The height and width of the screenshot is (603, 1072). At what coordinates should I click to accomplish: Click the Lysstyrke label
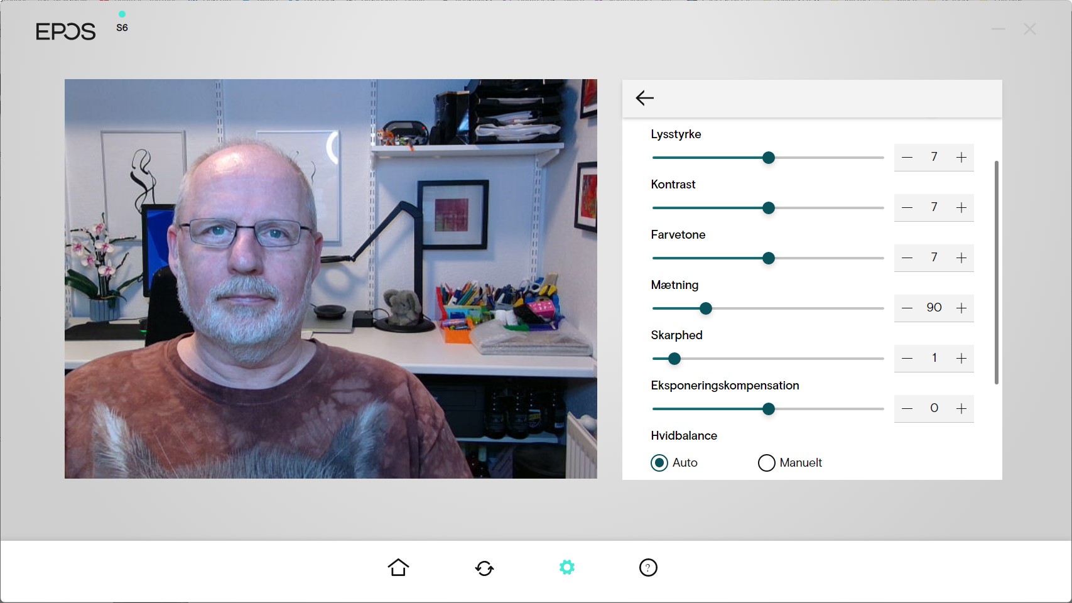point(676,134)
